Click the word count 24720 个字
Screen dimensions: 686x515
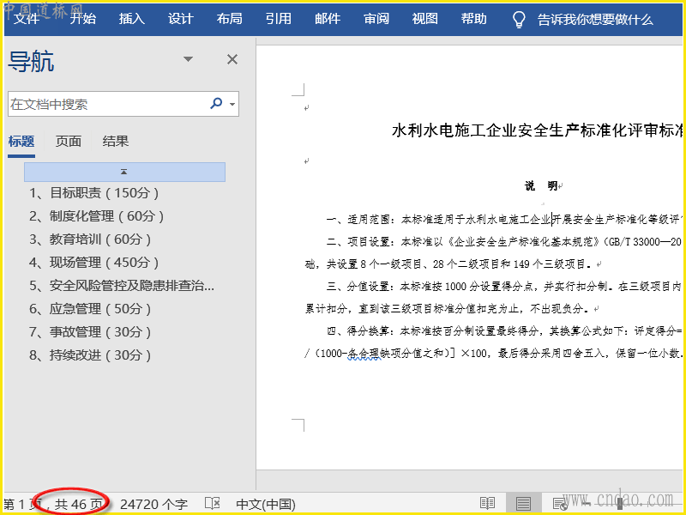[x=154, y=505]
